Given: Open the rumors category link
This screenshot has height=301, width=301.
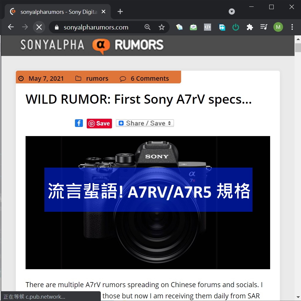Looking at the screenshot, I should 97,78.
